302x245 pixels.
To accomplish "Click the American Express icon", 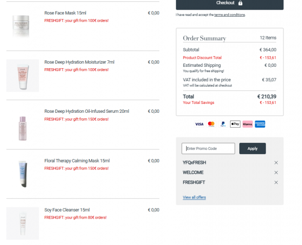I will [x=260, y=124].
